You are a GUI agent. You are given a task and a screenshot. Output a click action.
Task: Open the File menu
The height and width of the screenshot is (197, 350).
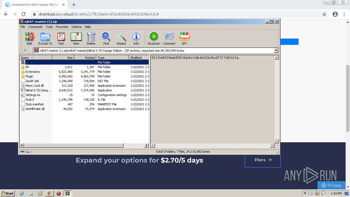coord(23,27)
